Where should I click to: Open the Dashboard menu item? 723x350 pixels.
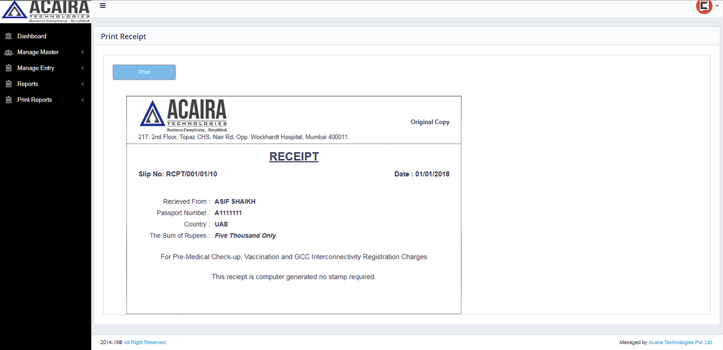32,36
